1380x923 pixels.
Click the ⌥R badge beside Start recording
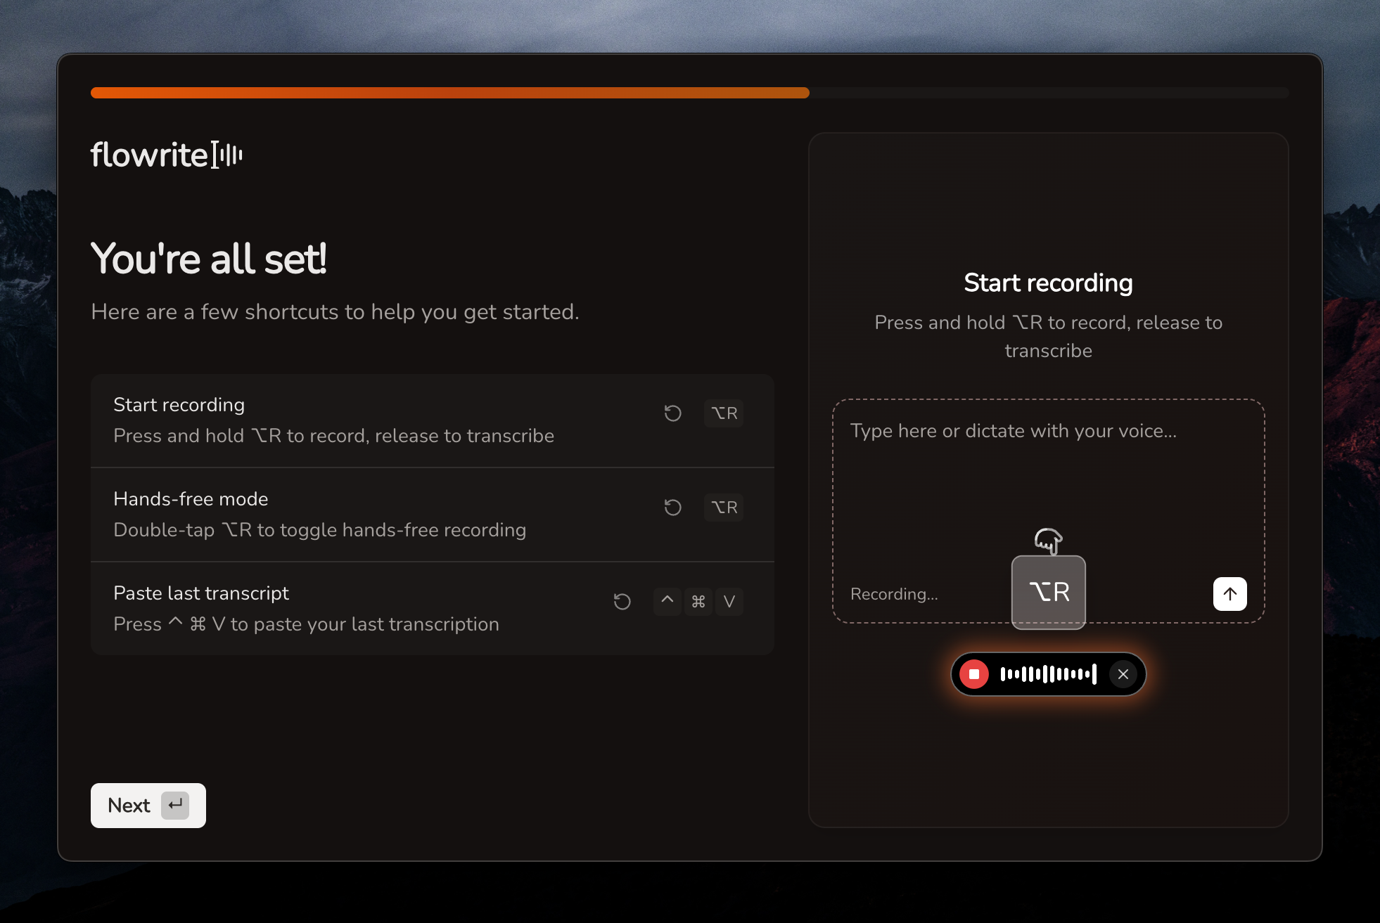point(724,413)
